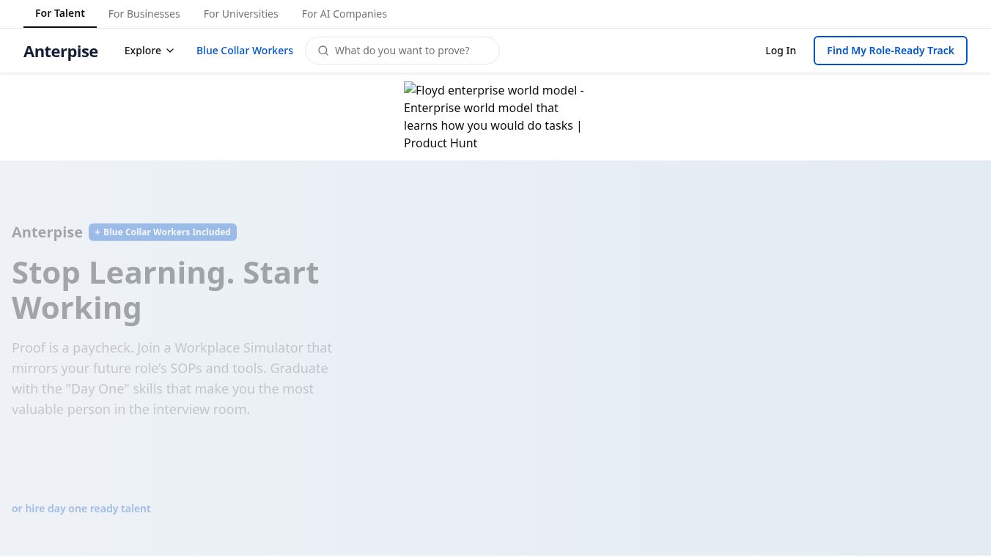
Task: Follow the 'or hire day one ready talent' link
Action: (x=81, y=509)
